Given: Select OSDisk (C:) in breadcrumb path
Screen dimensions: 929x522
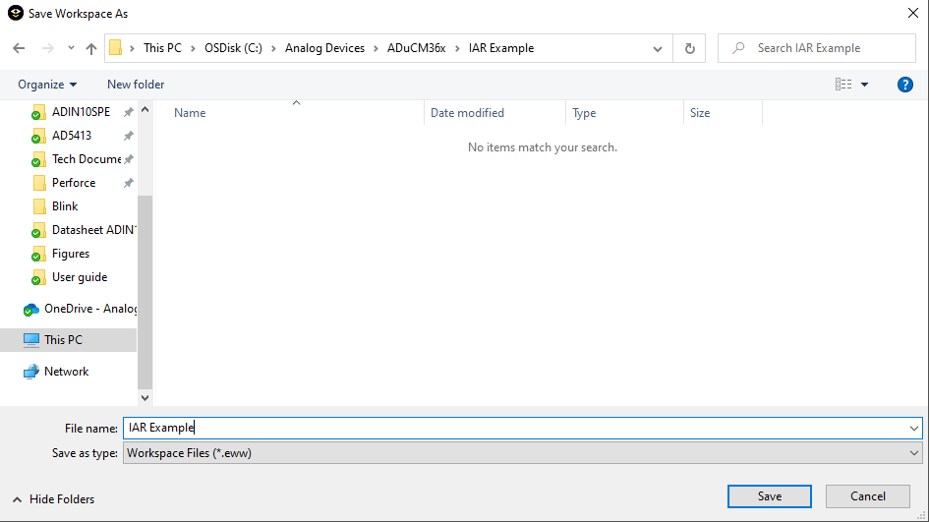Looking at the screenshot, I should point(233,48).
